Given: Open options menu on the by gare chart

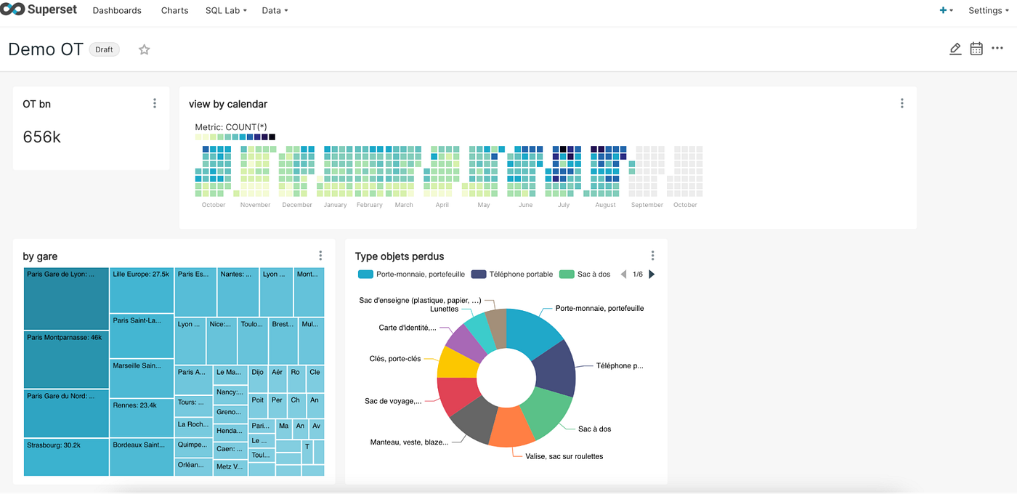Looking at the screenshot, I should pos(320,256).
